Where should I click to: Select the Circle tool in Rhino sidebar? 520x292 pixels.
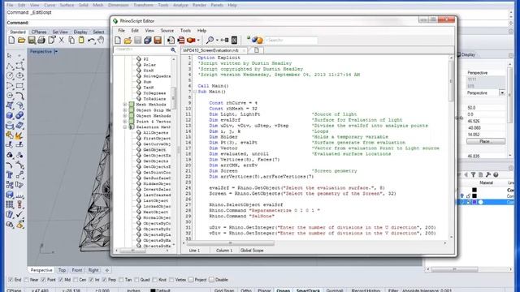[10, 75]
